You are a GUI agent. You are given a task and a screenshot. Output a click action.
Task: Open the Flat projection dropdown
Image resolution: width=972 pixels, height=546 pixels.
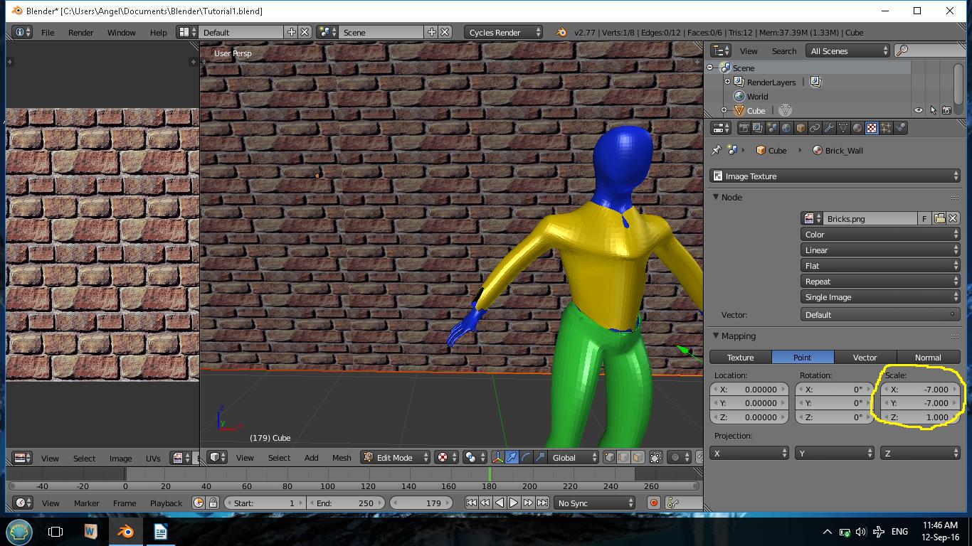tap(880, 266)
